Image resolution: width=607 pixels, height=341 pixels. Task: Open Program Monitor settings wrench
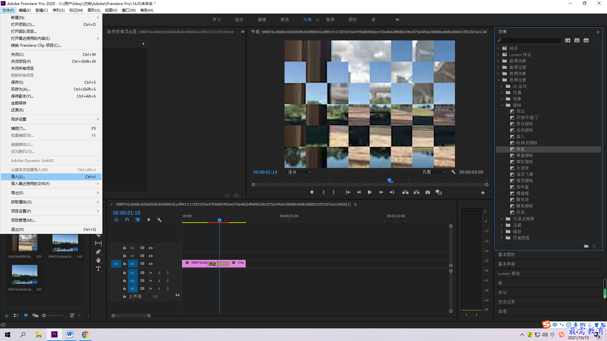(x=453, y=172)
